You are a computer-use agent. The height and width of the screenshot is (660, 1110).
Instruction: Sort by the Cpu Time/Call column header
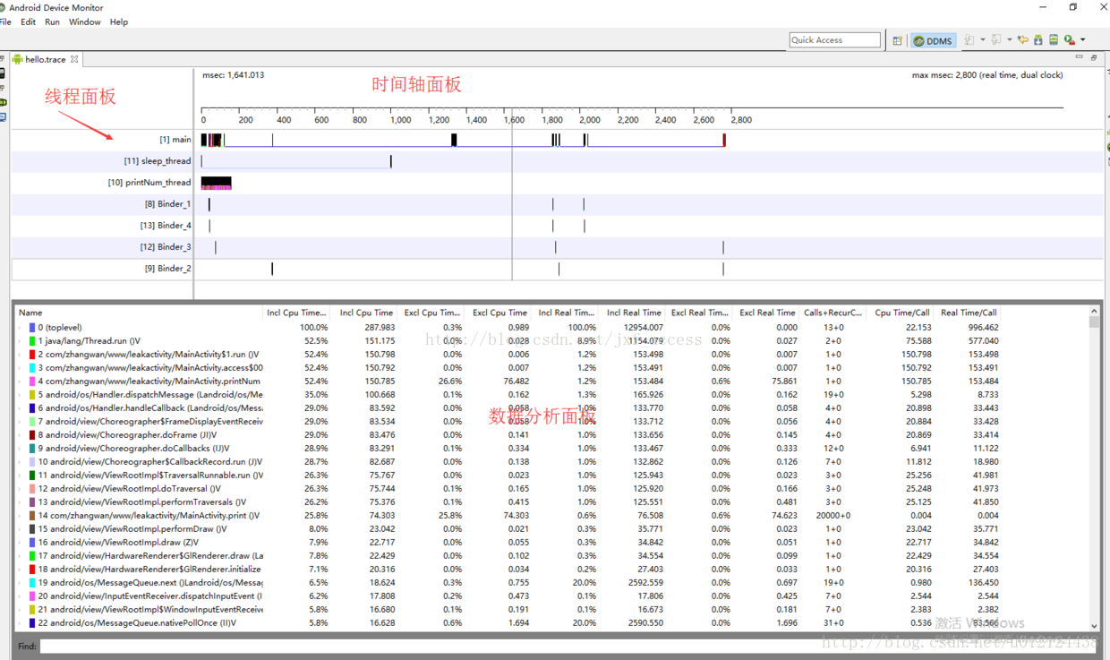901,313
